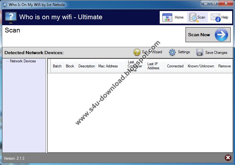This screenshot has height=165, width=235.
Task: Click the Setup Wizard question mark icon
Action: pos(137,52)
